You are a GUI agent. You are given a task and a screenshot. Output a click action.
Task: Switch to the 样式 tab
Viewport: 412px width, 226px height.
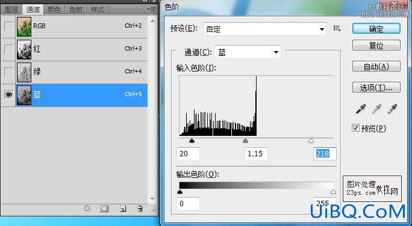(97, 10)
